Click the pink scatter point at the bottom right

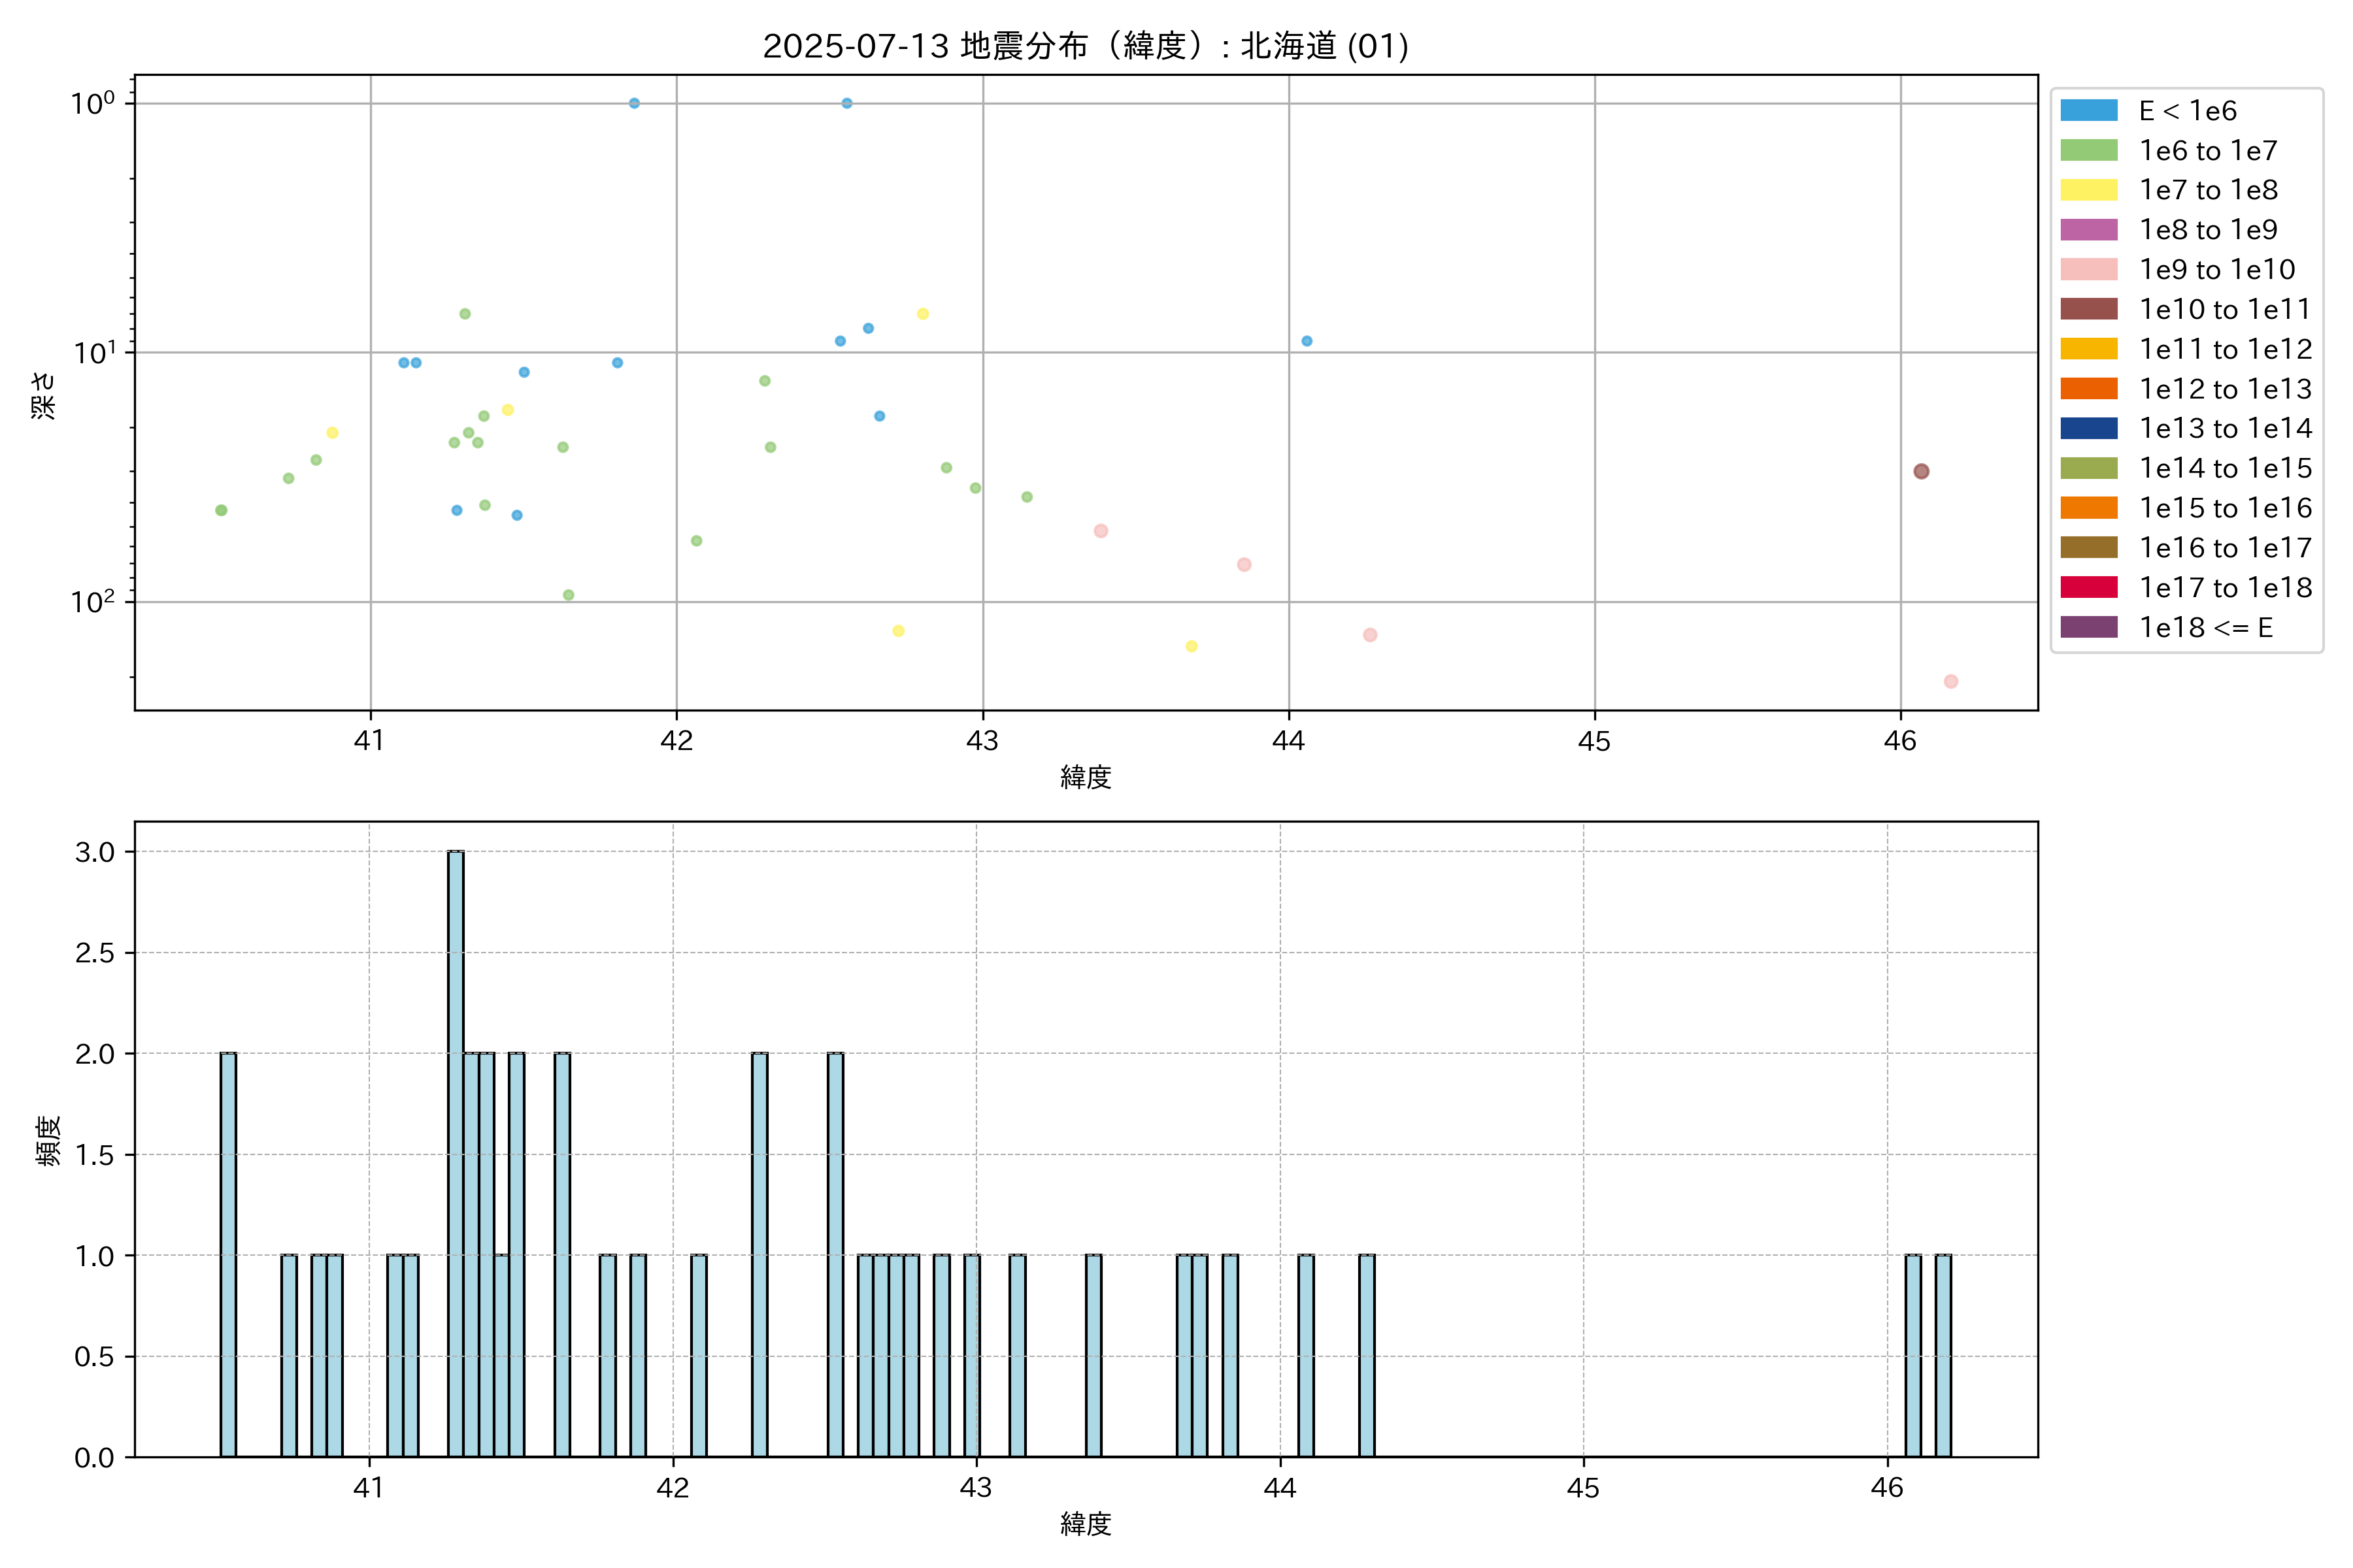[x=1951, y=682]
